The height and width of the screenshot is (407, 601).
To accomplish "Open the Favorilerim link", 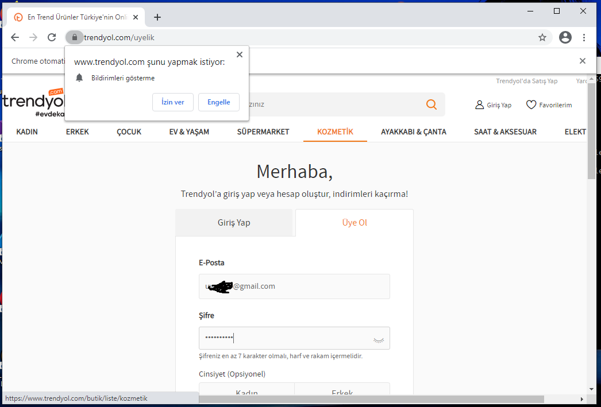I will point(556,105).
